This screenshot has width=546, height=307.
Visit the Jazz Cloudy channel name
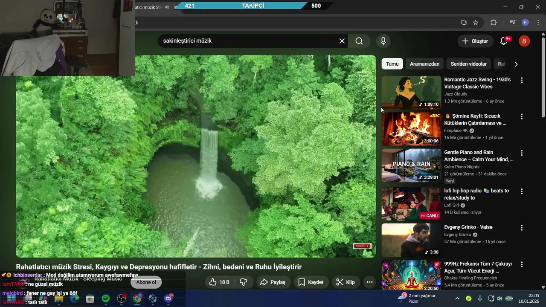click(456, 94)
